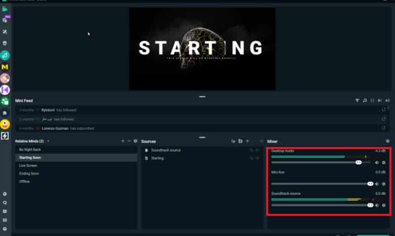Viewport: 395px width, 236px height.
Task: Open the Mixer advanced audio settings gear
Action: pos(388,141)
